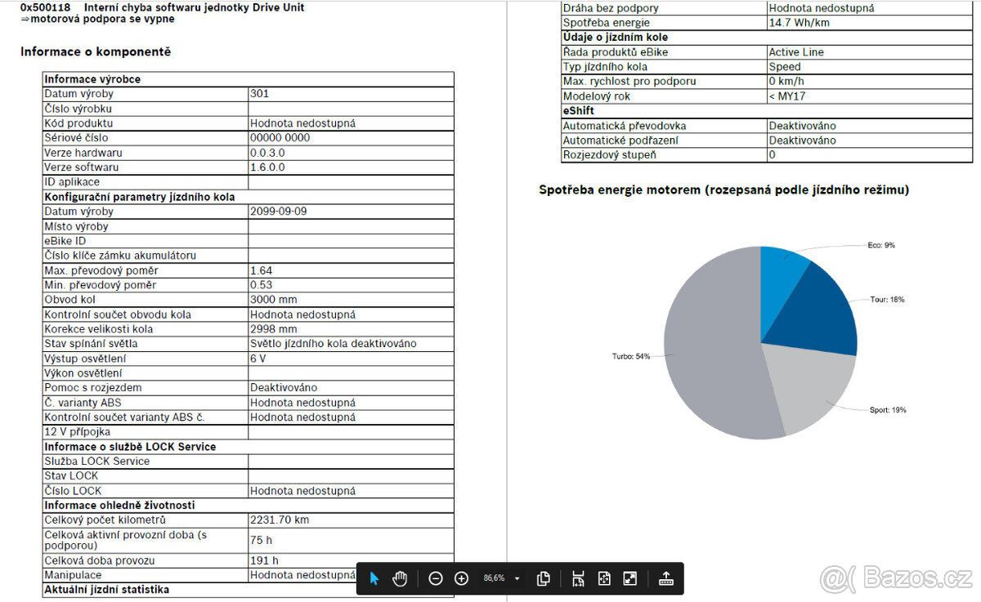Image resolution: width=981 pixels, height=602 pixels.
Task: Click the Informace o komponentě heading
Action: pyautogui.click(x=96, y=51)
